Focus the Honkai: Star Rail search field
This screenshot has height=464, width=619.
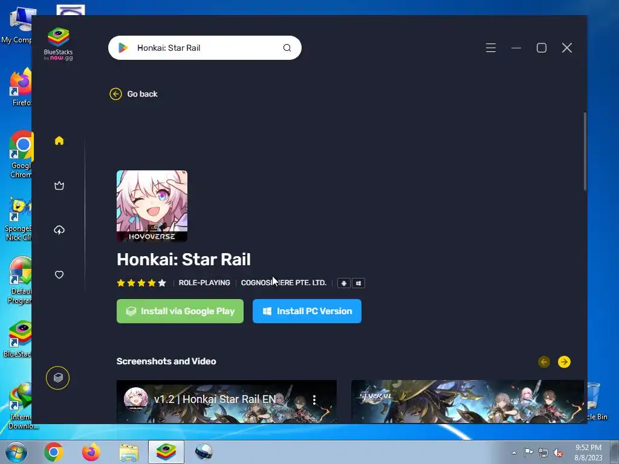pyautogui.click(x=205, y=48)
